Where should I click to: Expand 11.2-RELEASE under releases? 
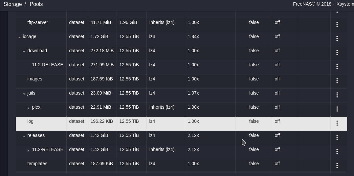29,150
